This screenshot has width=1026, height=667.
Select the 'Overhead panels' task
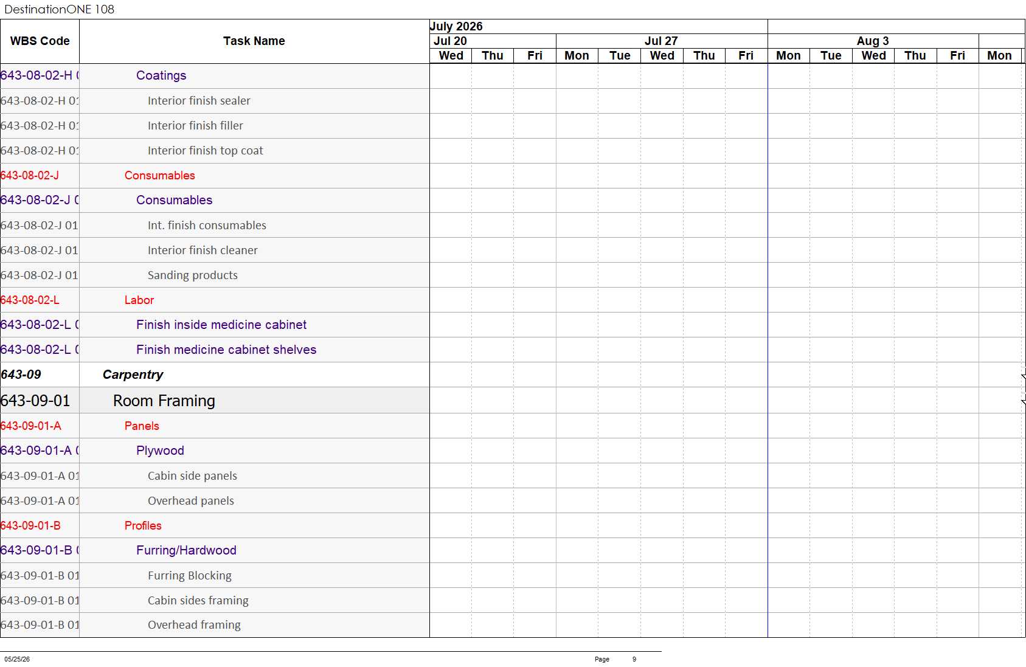tap(191, 501)
